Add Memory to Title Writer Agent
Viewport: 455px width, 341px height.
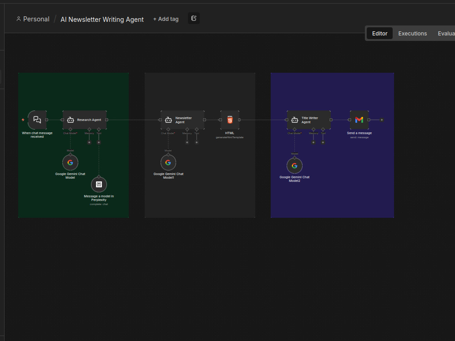pyautogui.click(x=313, y=142)
